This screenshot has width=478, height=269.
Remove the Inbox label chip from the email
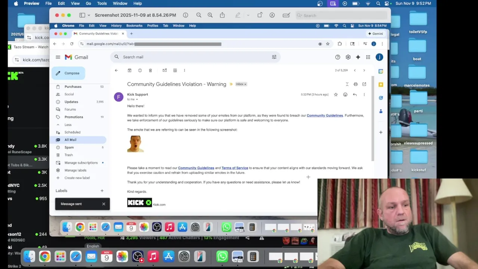pyautogui.click(x=245, y=84)
